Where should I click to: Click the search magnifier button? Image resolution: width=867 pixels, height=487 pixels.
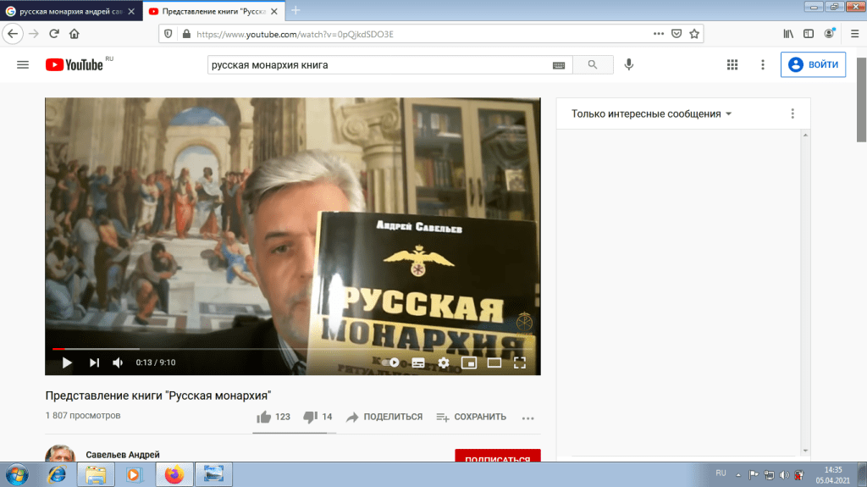593,65
